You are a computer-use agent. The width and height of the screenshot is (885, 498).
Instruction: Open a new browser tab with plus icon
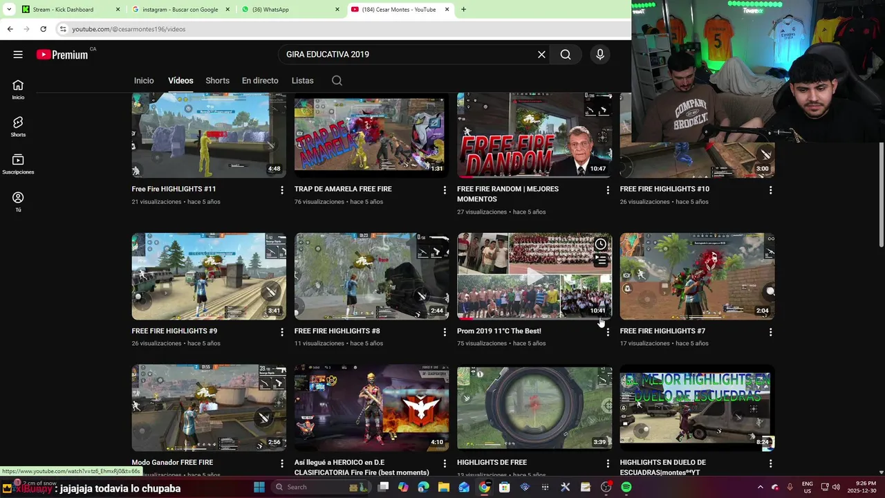click(x=463, y=10)
